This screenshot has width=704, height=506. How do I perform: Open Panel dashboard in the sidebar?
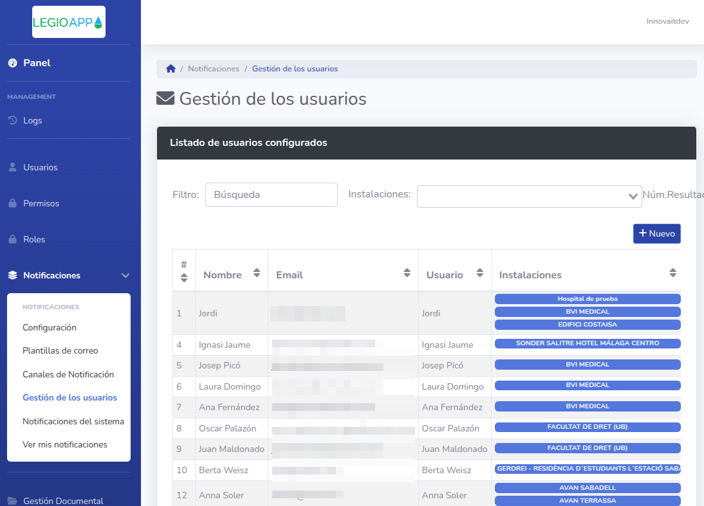click(37, 63)
